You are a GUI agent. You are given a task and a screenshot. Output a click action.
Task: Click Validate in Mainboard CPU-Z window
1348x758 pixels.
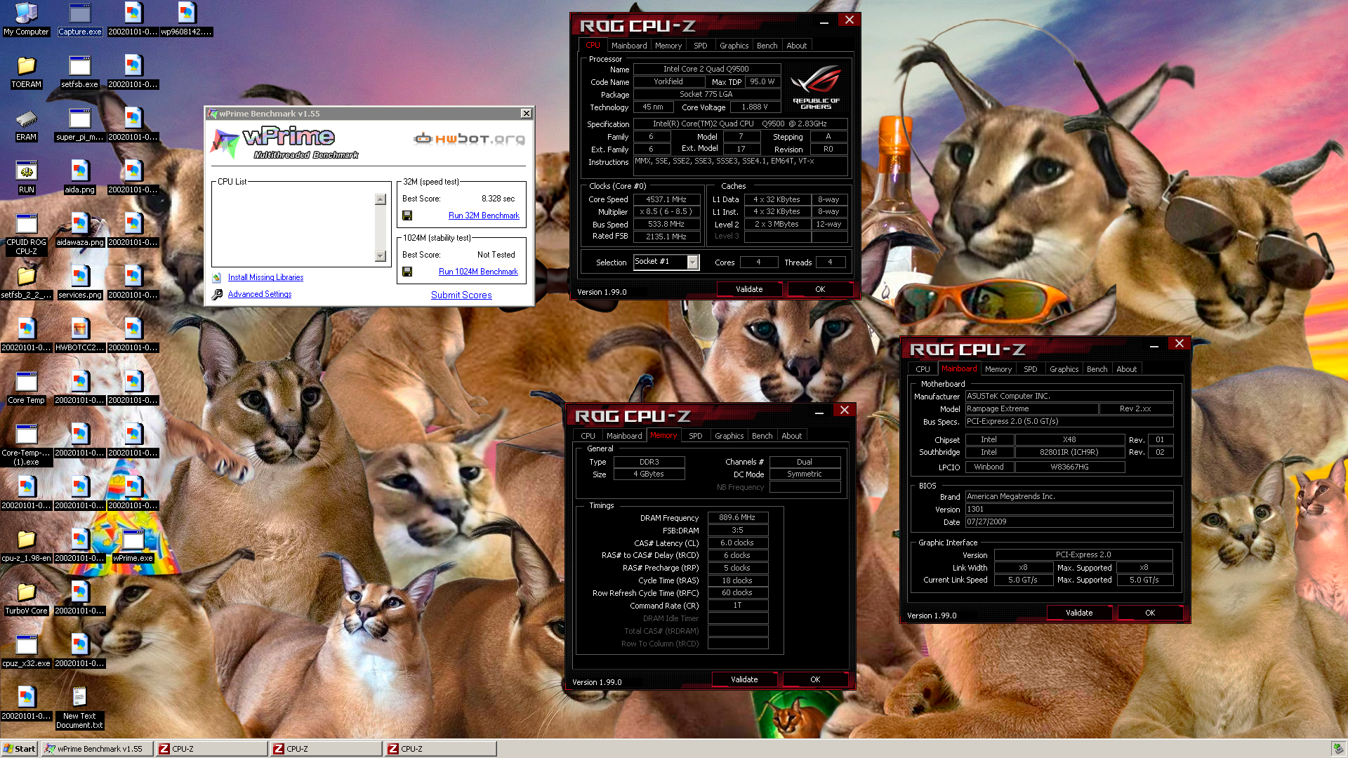1079,613
